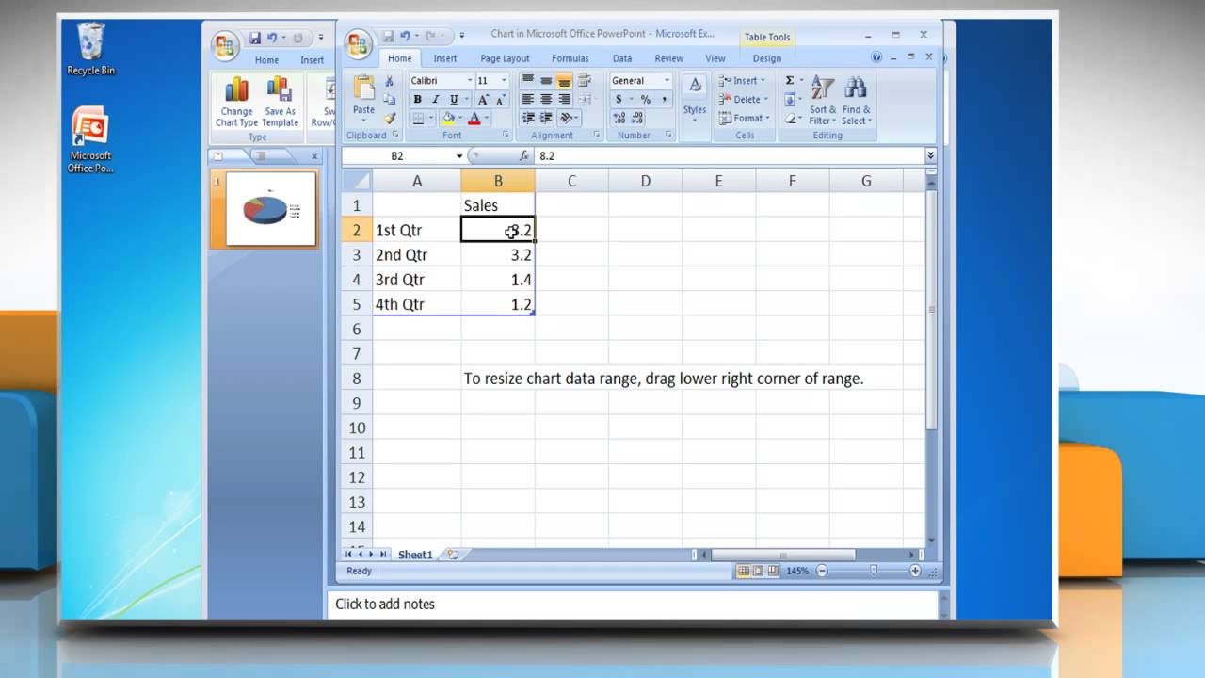This screenshot has height=678, width=1205.
Task: Open the Sort & Filter dropdown
Action: [823, 100]
